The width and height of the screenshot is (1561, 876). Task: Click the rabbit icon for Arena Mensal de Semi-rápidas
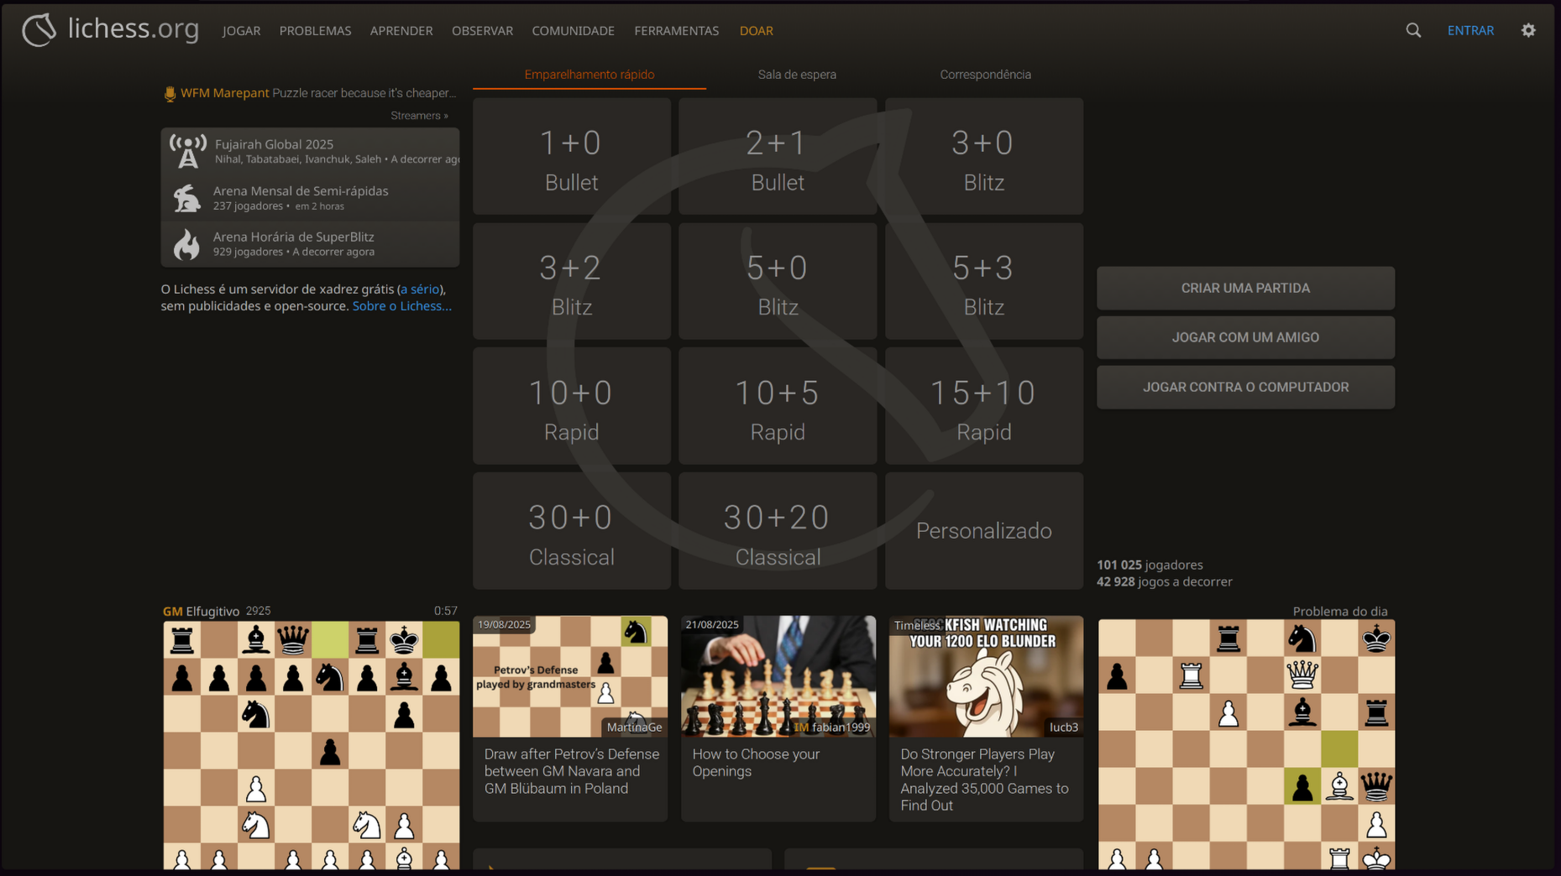pos(187,197)
